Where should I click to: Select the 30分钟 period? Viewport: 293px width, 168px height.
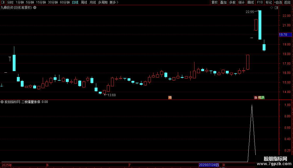pyautogui.click(x=53, y=2)
